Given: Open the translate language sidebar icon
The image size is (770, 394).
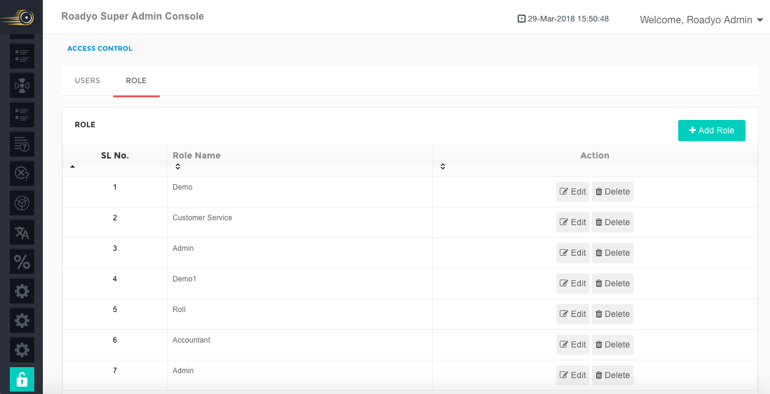Looking at the screenshot, I should coord(22,232).
